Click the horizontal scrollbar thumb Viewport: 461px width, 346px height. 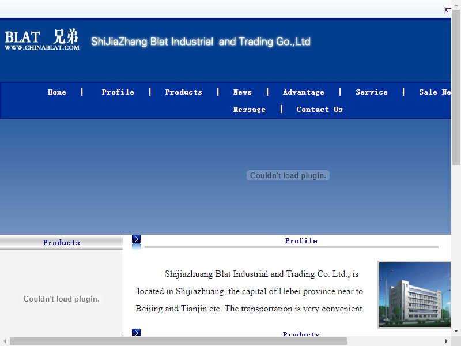pos(179,341)
